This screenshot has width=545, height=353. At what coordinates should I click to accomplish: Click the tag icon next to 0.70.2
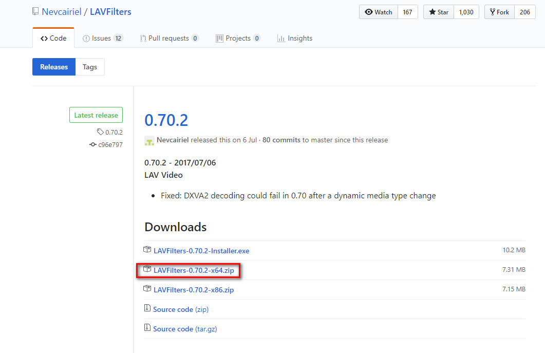coord(100,132)
